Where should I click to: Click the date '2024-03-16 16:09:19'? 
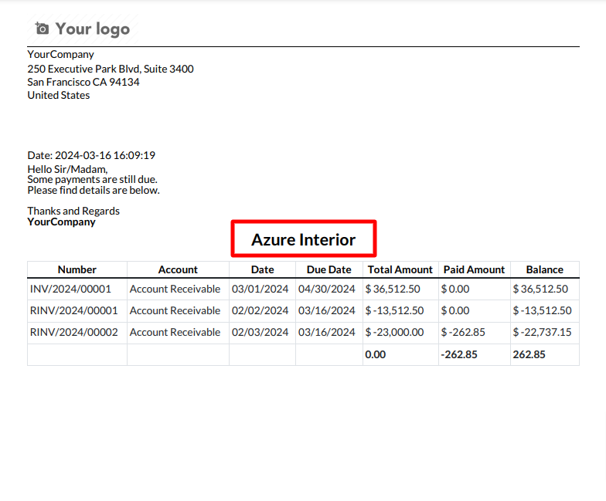[105, 156]
